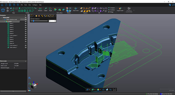Click the orientation cube in the viewport
Image resolution: width=175 pixels, height=95 pixels.
[34, 86]
